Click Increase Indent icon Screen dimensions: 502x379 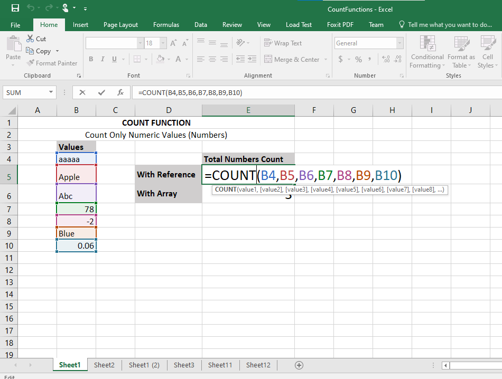click(x=252, y=59)
